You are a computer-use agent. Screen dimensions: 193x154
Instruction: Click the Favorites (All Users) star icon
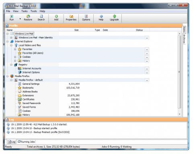click(x=20, y=53)
